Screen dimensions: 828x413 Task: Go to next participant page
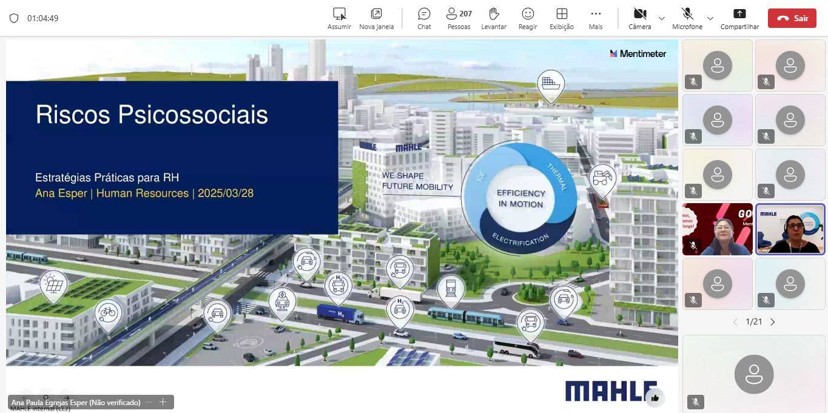773,322
